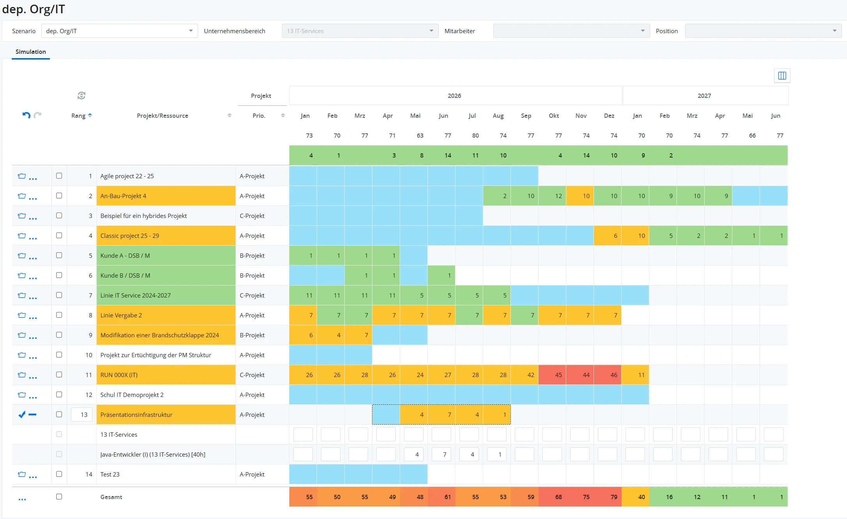
Task: Sort by the Prio. column header
Action: [259, 115]
